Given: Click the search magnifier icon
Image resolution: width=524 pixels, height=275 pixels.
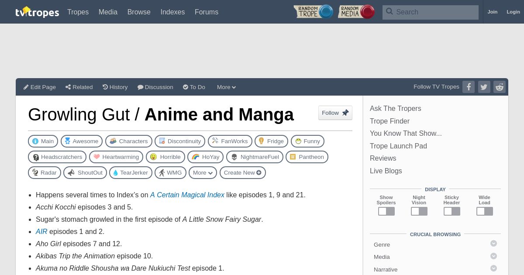Looking at the screenshot, I should pyautogui.click(x=390, y=12).
